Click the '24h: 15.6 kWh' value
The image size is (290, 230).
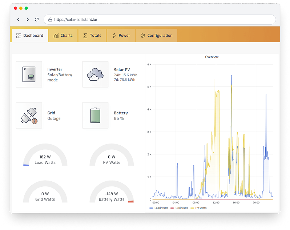(126, 75)
